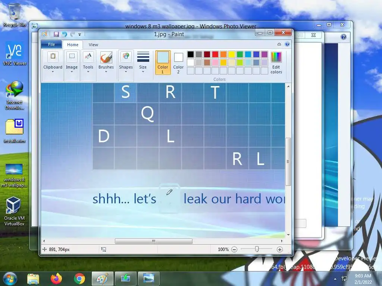382x286 pixels.
Task: Select the Oracle VM VirtualBox shortcut
Action: (x=14, y=212)
